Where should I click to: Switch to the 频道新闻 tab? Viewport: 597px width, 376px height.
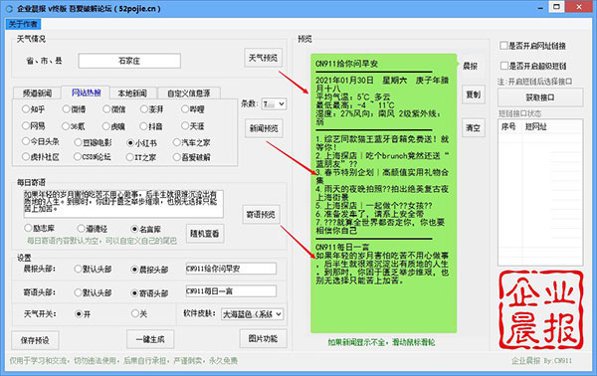37,94
